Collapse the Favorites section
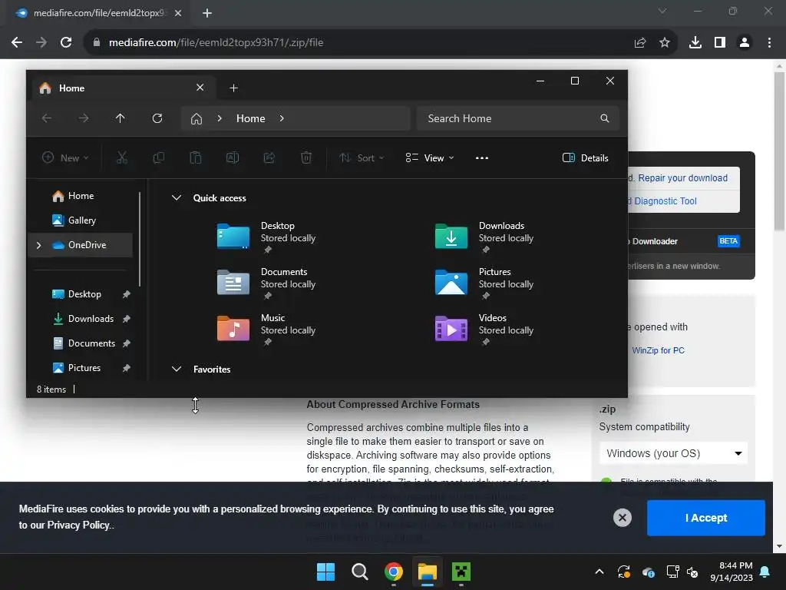This screenshot has height=590, width=786. [x=177, y=370]
